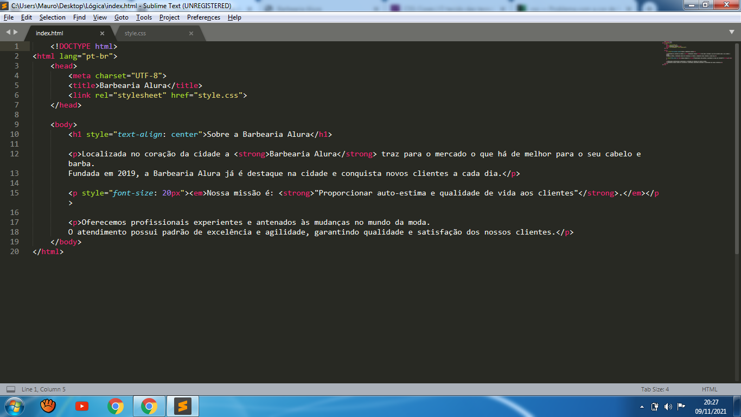The image size is (741, 417).
Task: Open the tab list dropdown arrow
Action: [732, 33]
